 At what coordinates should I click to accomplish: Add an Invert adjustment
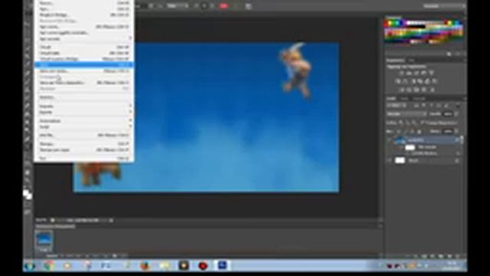pos(401,90)
